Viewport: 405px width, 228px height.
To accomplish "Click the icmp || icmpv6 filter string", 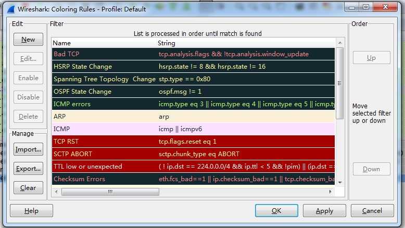I will click(x=180, y=129).
